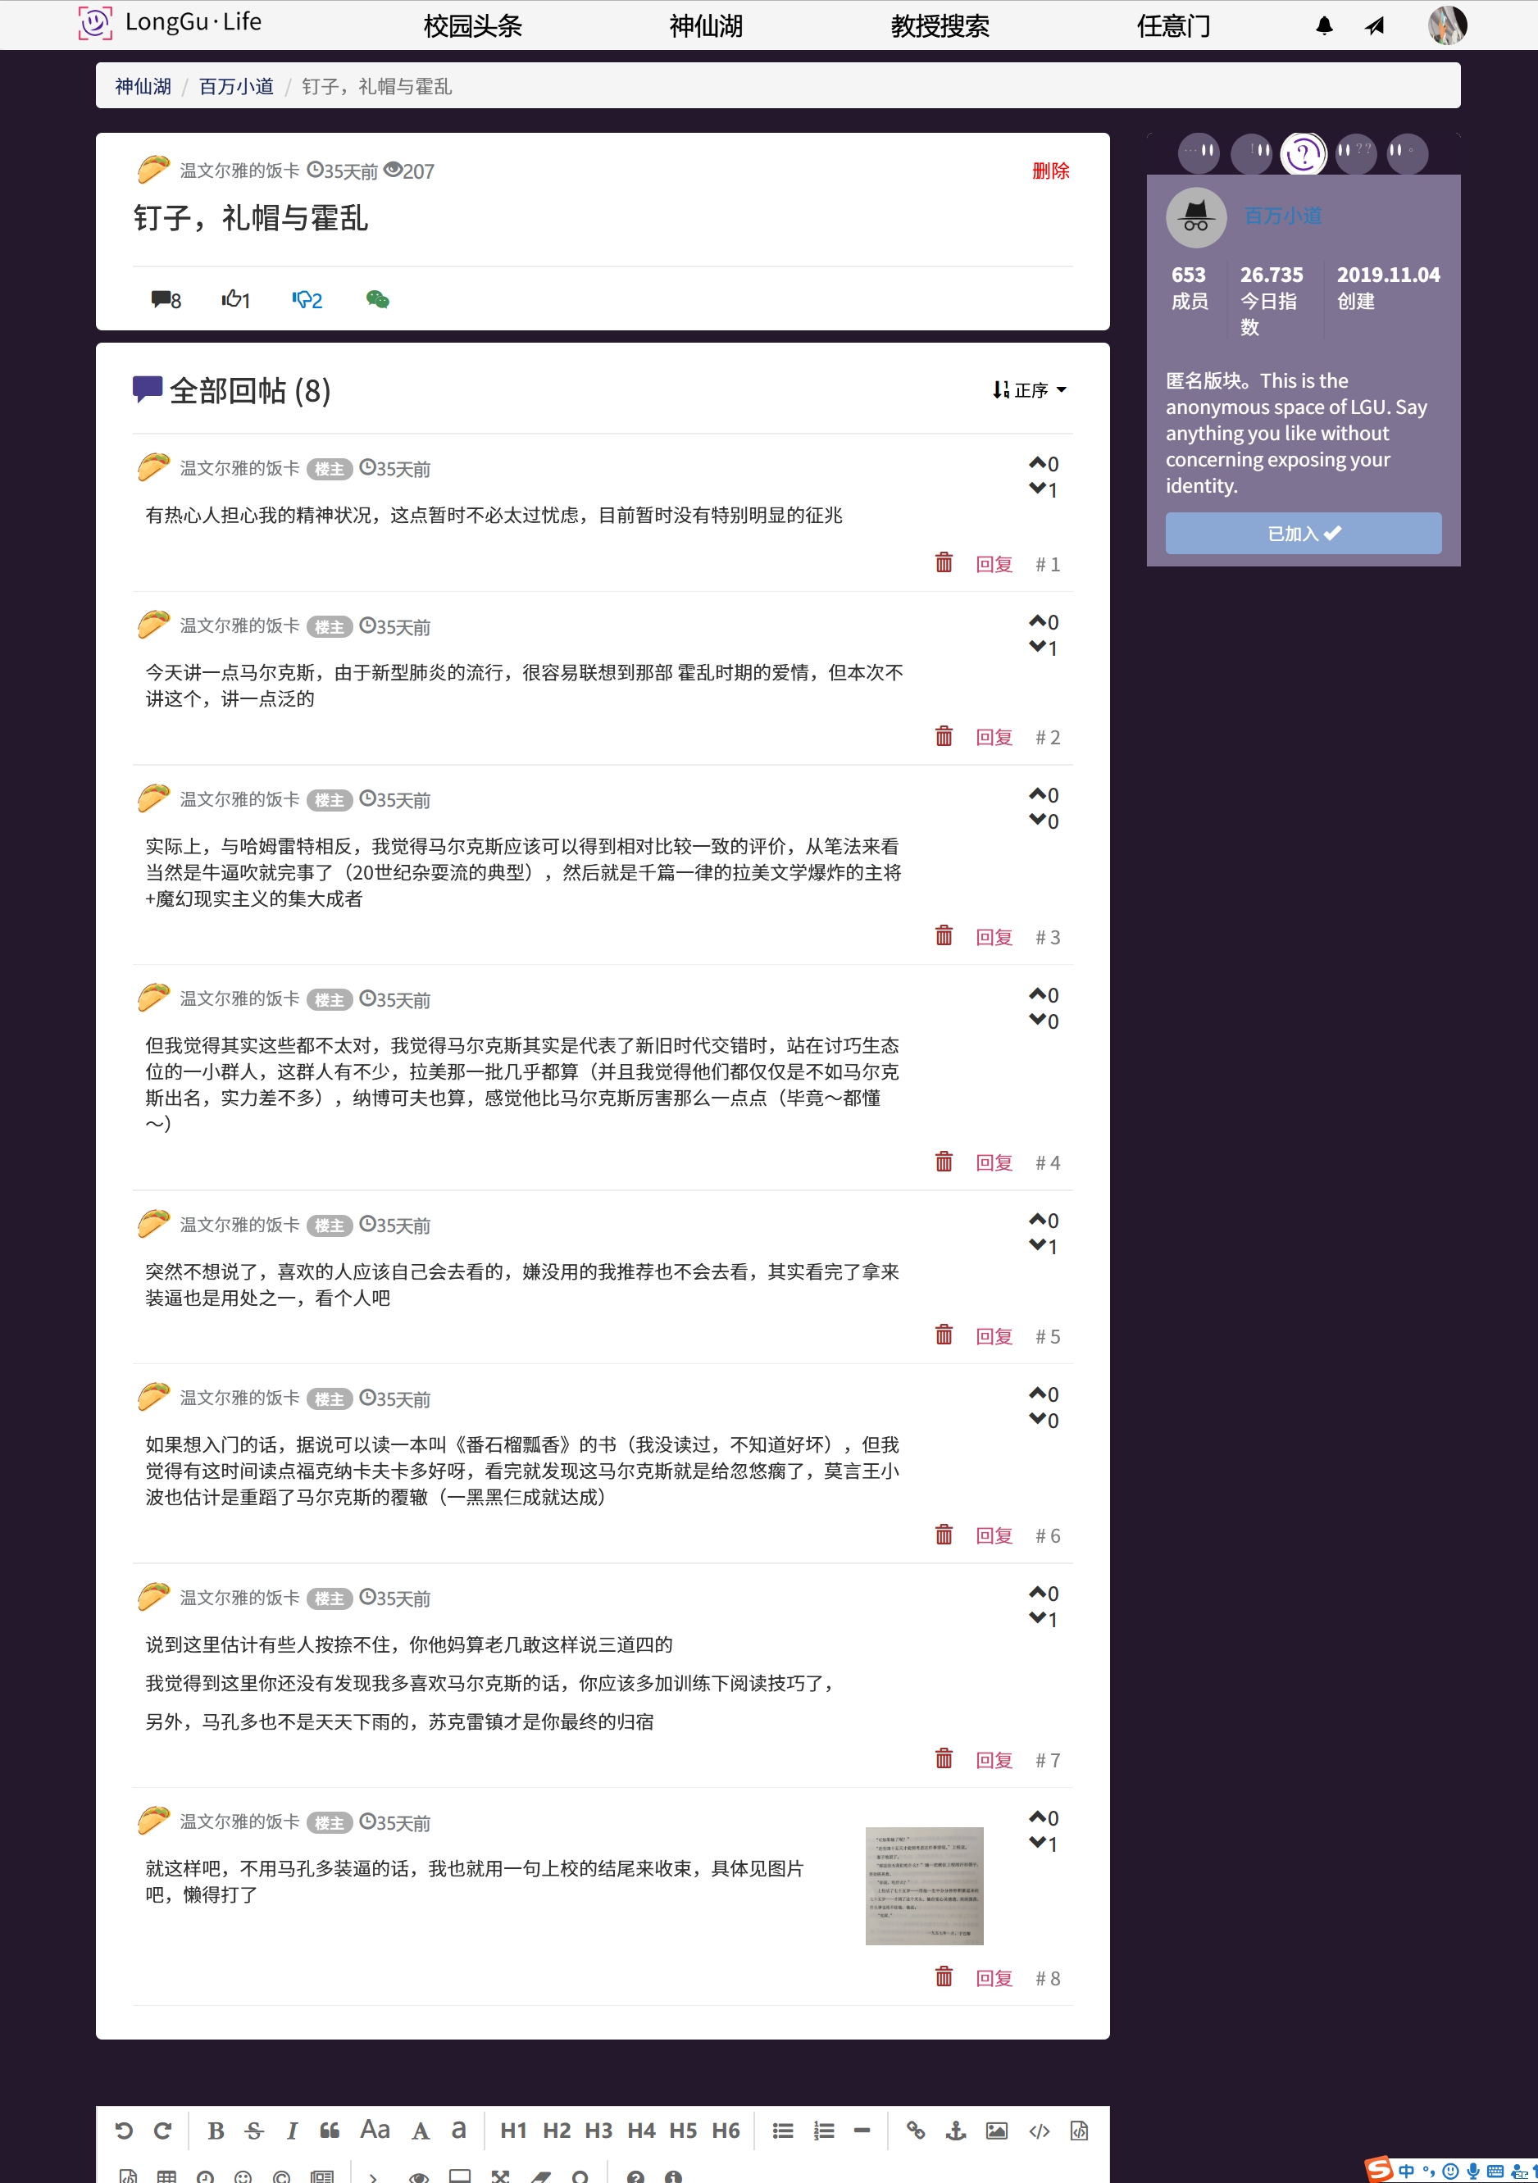This screenshot has width=1538, height=2183.
Task: Click the Bold formatting icon
Action: [x=216, y=2131]
